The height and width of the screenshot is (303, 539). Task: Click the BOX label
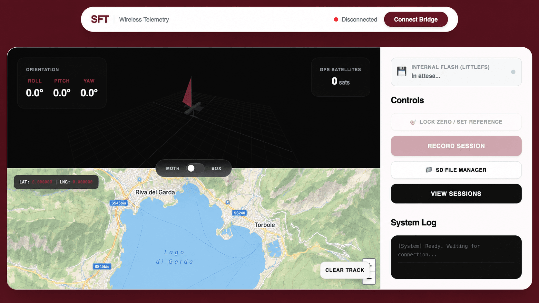[216, 168]
